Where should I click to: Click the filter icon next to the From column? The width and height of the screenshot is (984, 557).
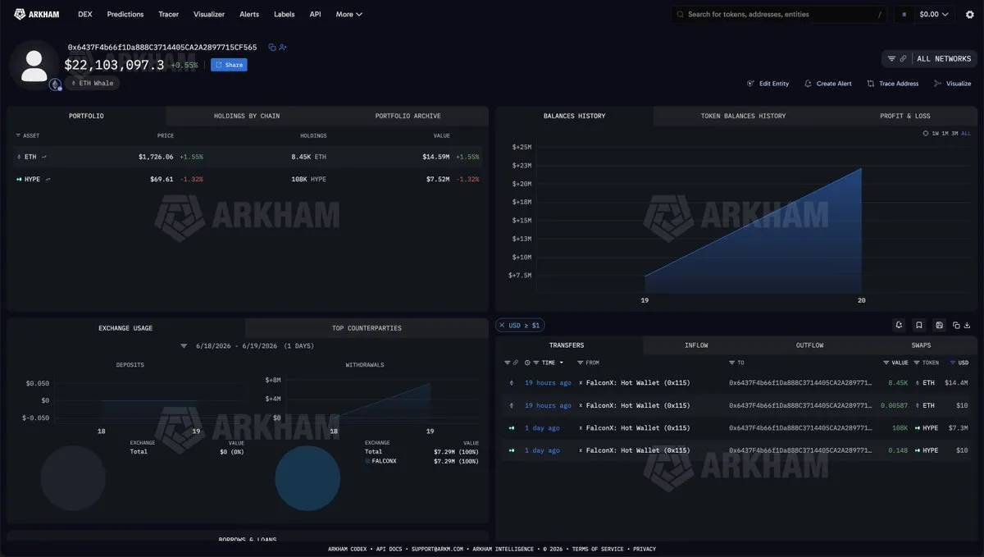[580, 362]
